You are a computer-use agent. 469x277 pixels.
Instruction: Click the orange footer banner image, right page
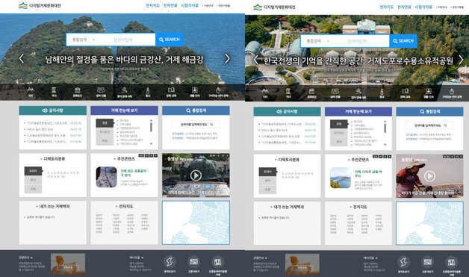click(x=302, y=264)
